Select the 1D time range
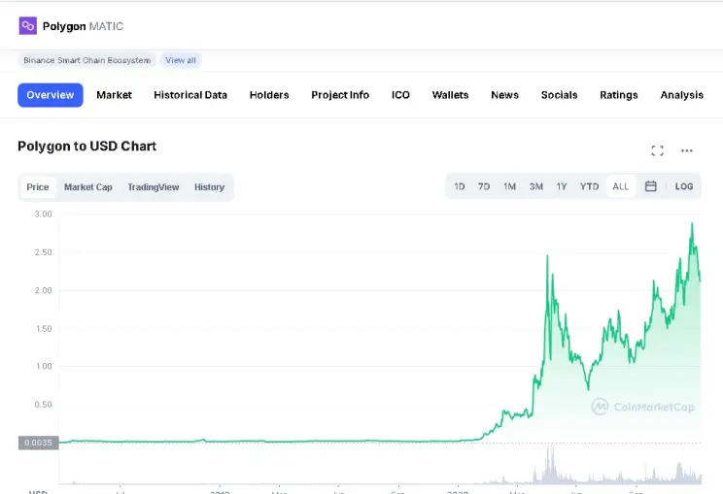Screen dimensions: 723x494 tap(460, 186)
